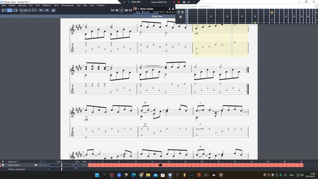Adjust Nylon Guitar pan knob

click(76, 165)
